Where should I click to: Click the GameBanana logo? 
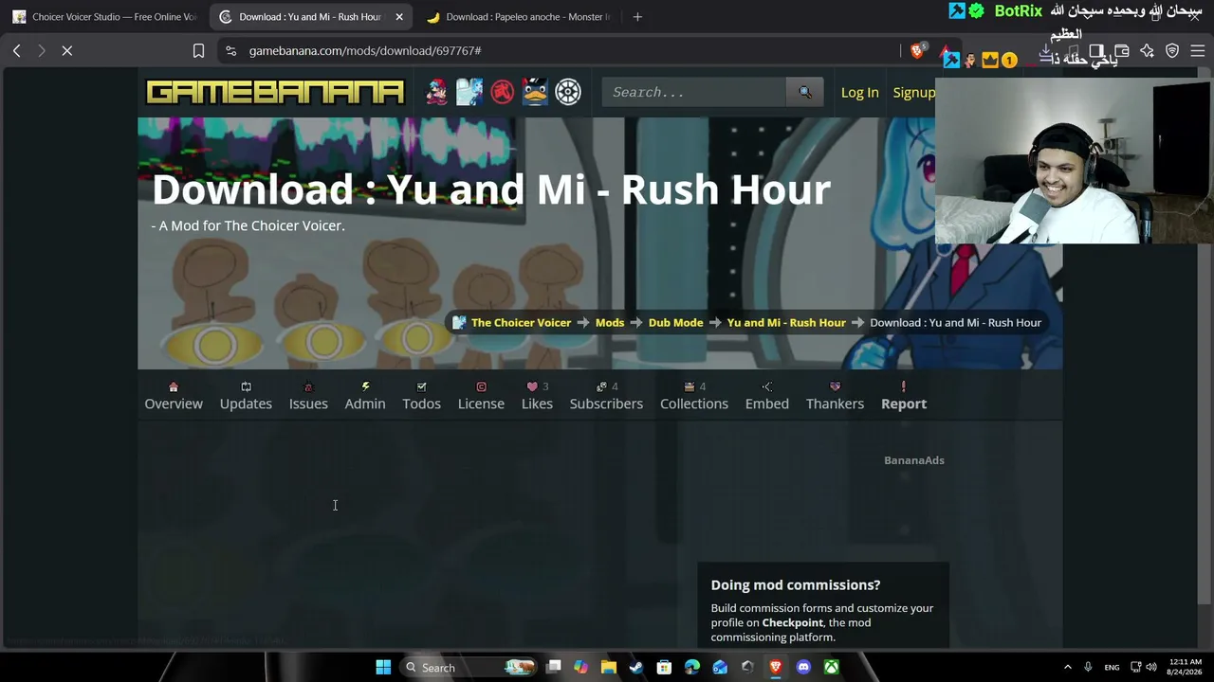(x=275, y=92)
